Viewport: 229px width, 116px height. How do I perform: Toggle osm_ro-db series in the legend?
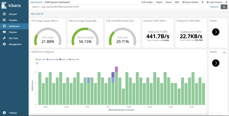pos(52,59)
